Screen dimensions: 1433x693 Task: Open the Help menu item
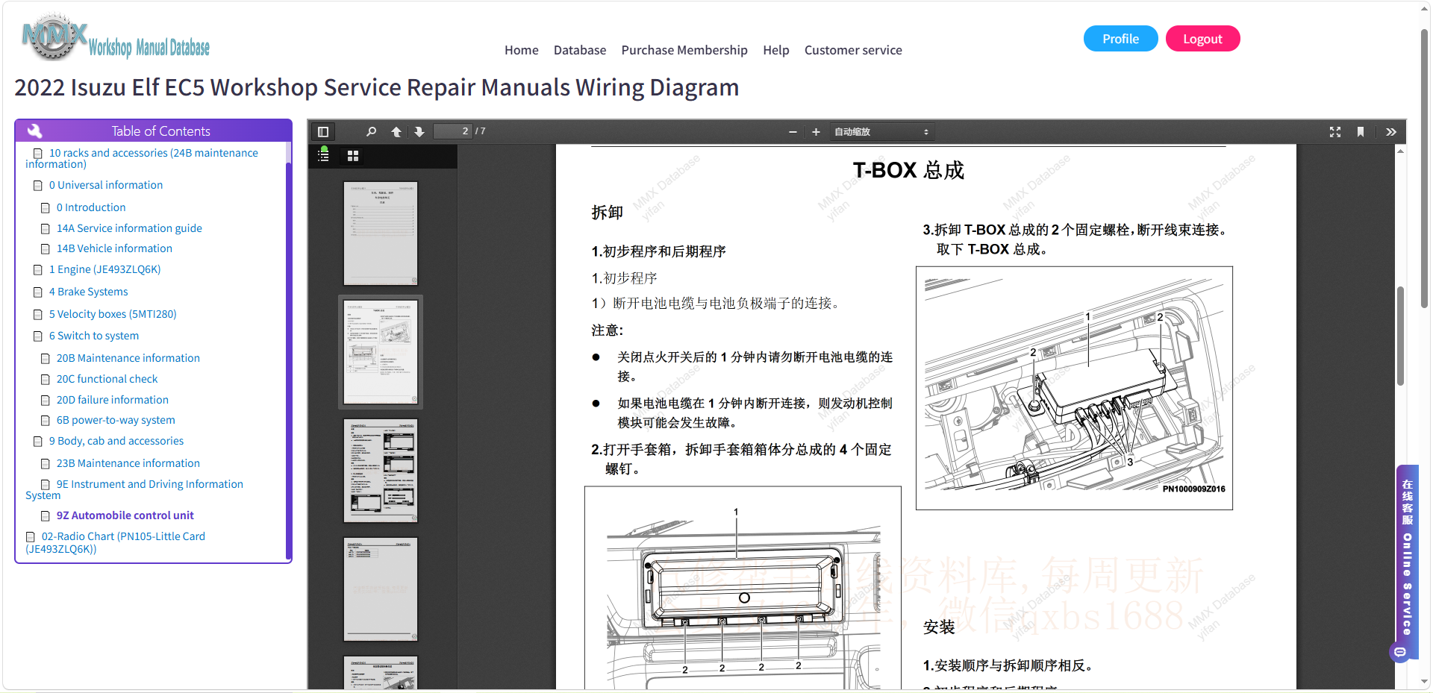775,50
